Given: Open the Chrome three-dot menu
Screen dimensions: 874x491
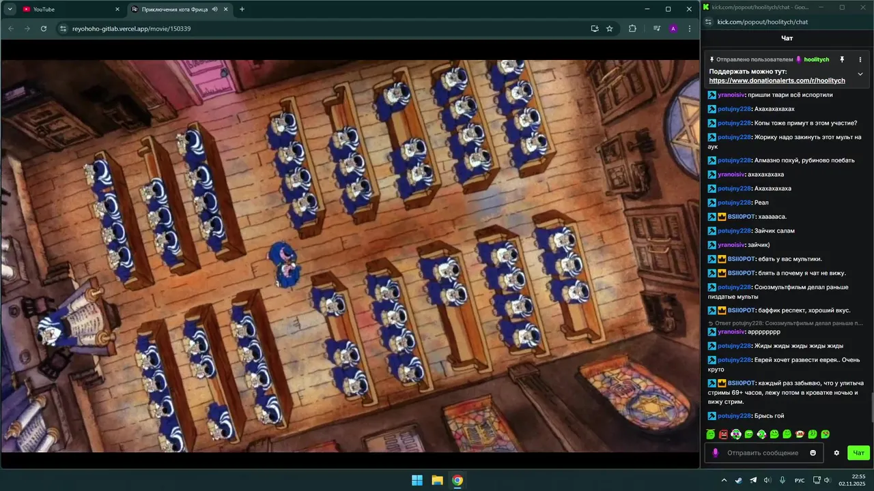Looking at the screenshot, I should [x=690, y=29].
